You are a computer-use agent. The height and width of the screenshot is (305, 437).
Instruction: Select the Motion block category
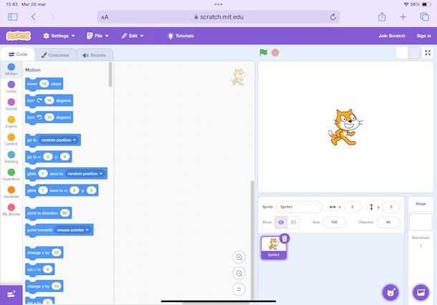(11, 69)
